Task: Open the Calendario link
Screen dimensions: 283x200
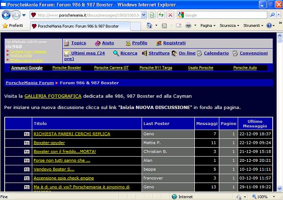Action: 216,53
